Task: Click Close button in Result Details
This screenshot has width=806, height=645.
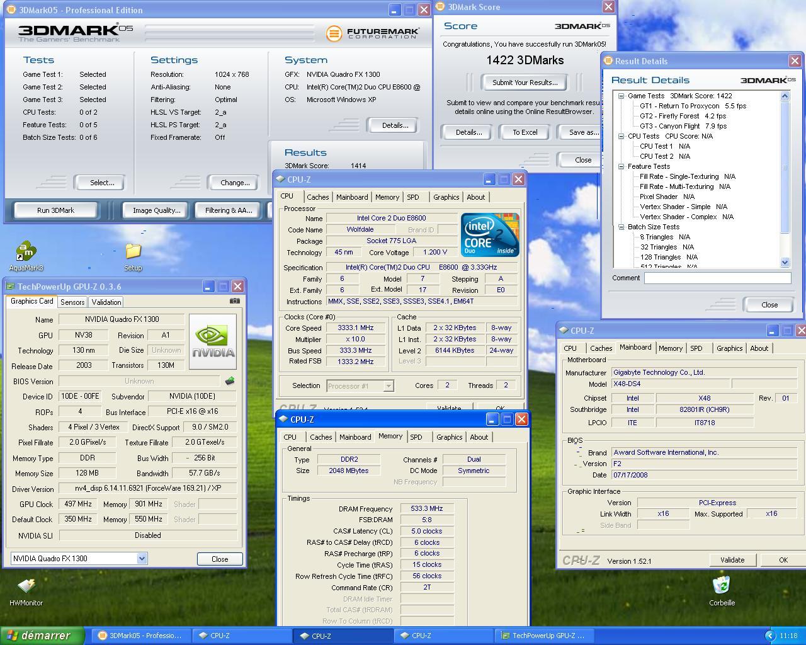Action: [769, 305]
